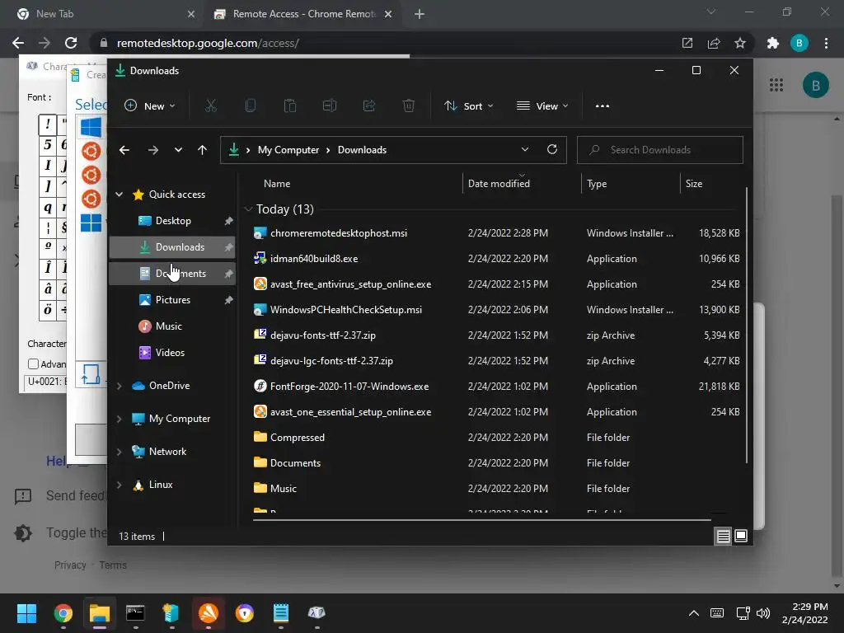The height and width of the screenshot is (633, 844).
Task: Click the Search Downloads field
Action: [x=660, y=150]
